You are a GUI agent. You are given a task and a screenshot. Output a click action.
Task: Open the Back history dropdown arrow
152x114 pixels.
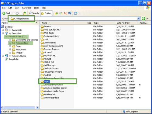click(13, 13)
